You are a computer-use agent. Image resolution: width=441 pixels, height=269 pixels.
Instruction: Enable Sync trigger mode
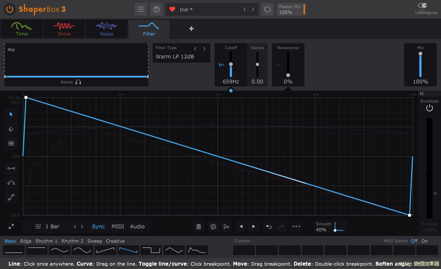pos(98,227)
